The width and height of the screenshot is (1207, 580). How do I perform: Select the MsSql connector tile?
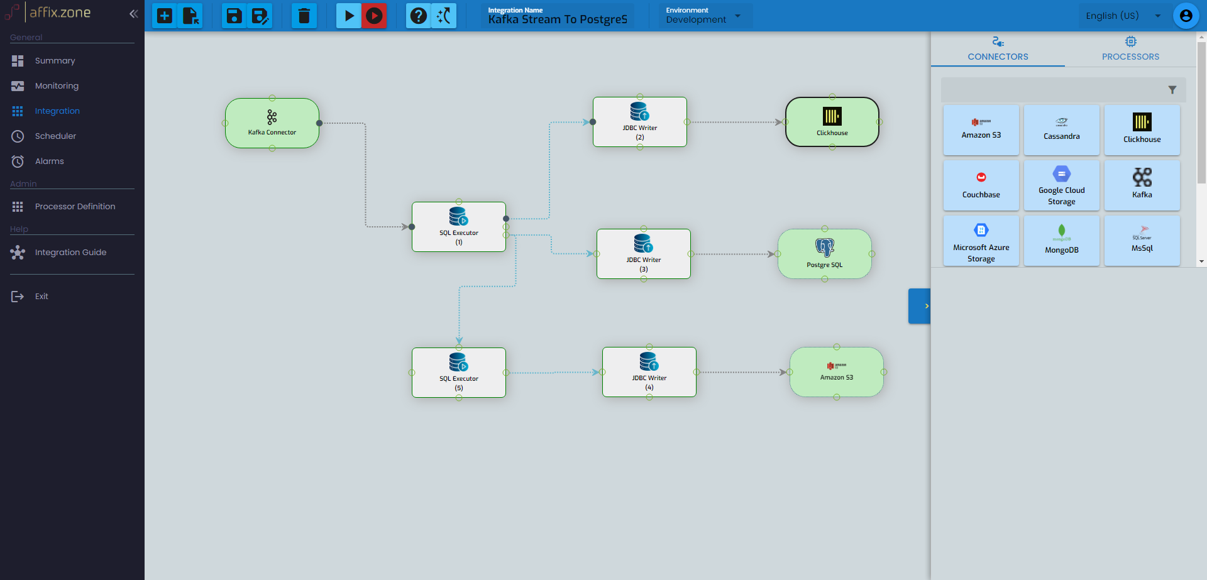(1142, 240)
